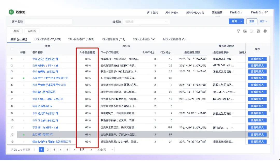
Task: Click behavior score 35 in row 4
Action: pyautogui.click(x=171, y=78)
